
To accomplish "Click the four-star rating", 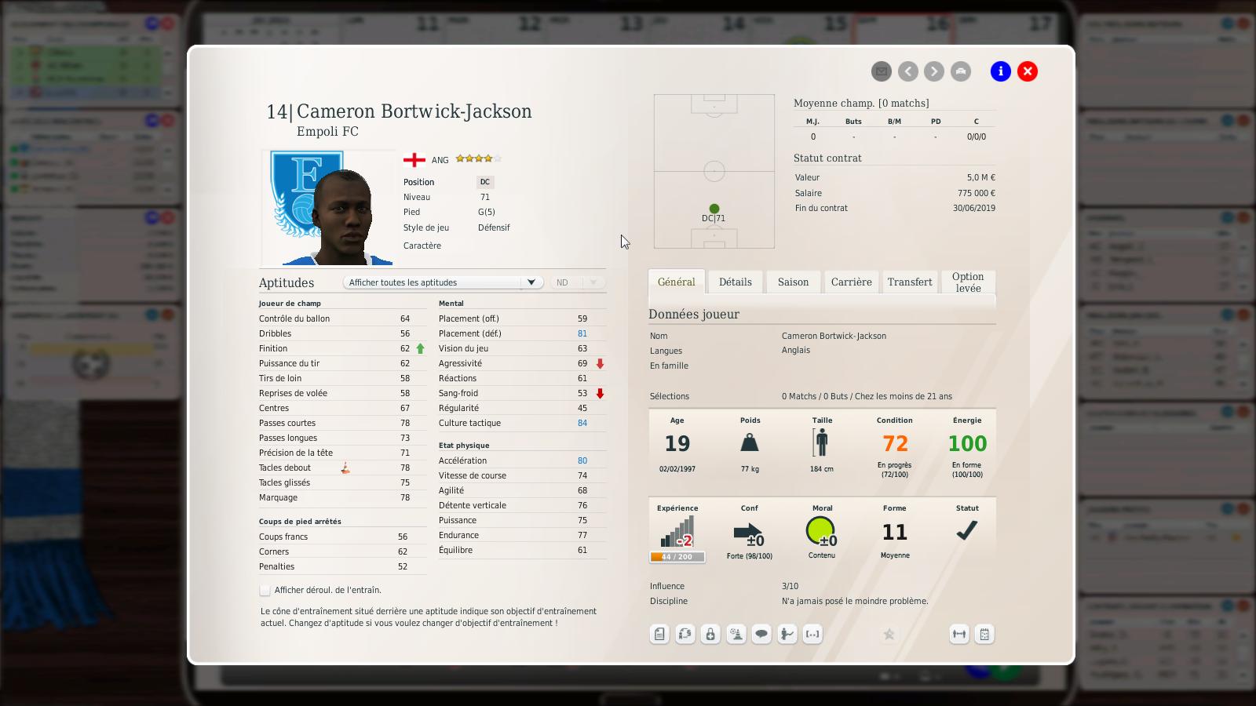I will coord(478,158).
